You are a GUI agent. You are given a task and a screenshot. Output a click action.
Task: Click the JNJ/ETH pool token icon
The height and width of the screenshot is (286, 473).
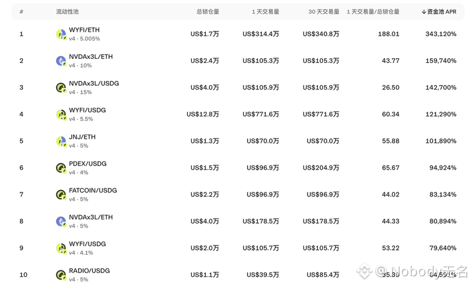[61, 141]
